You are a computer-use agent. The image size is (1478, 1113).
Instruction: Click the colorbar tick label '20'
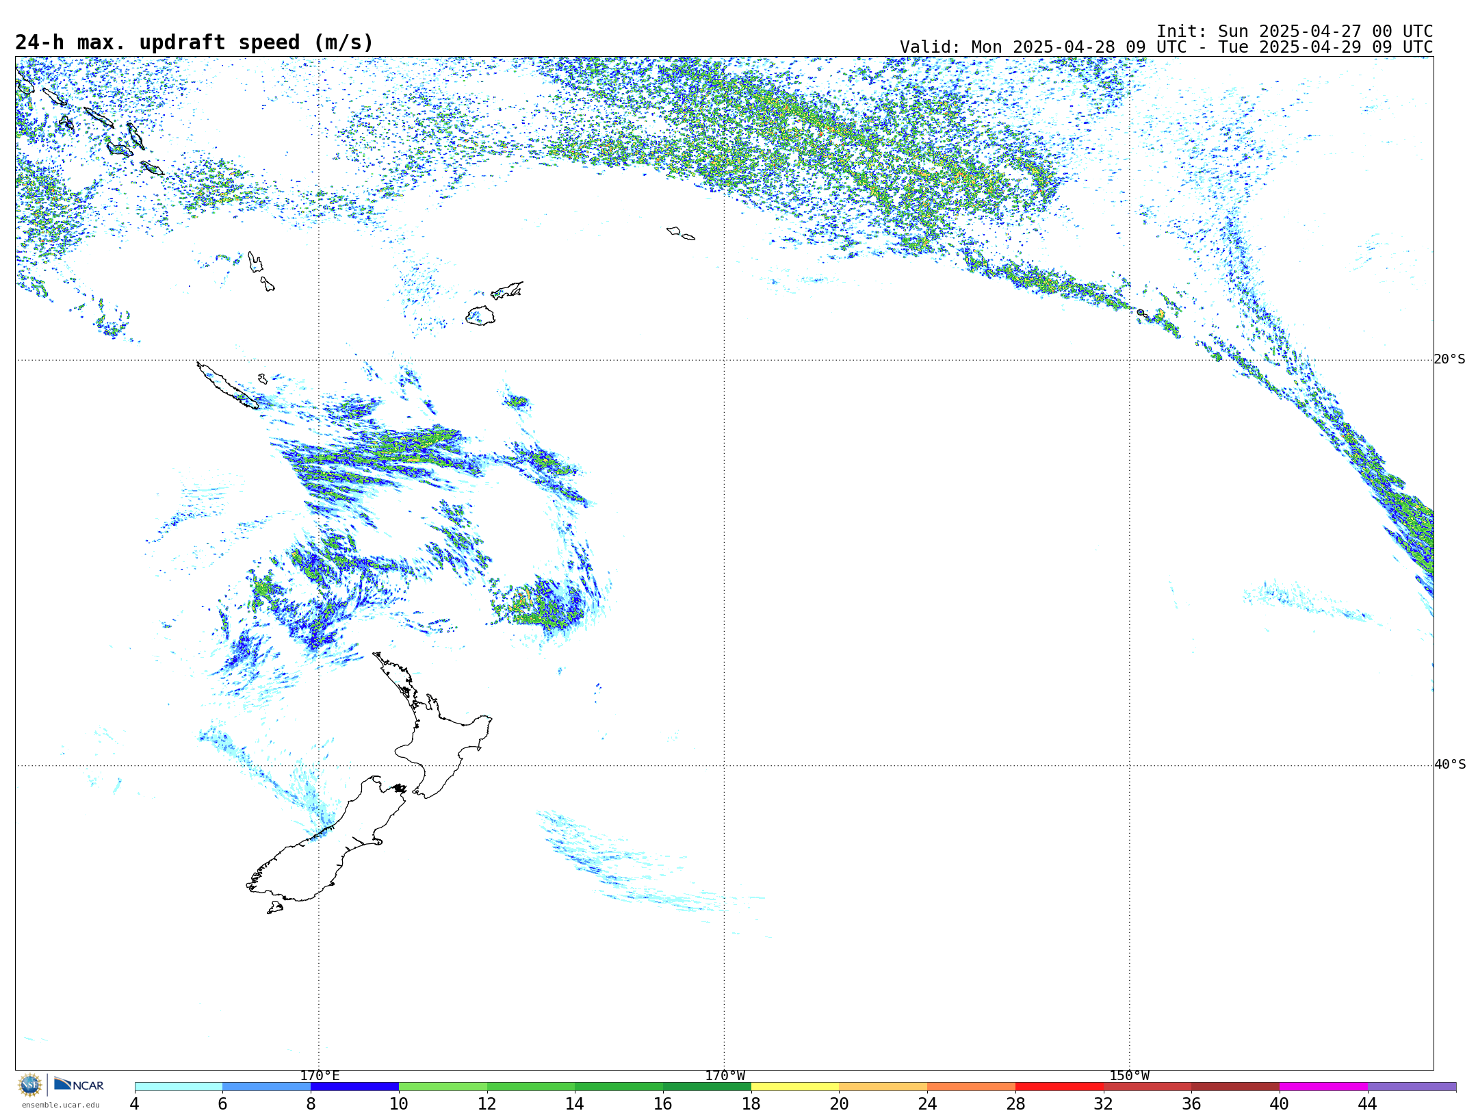point(840,1103)
